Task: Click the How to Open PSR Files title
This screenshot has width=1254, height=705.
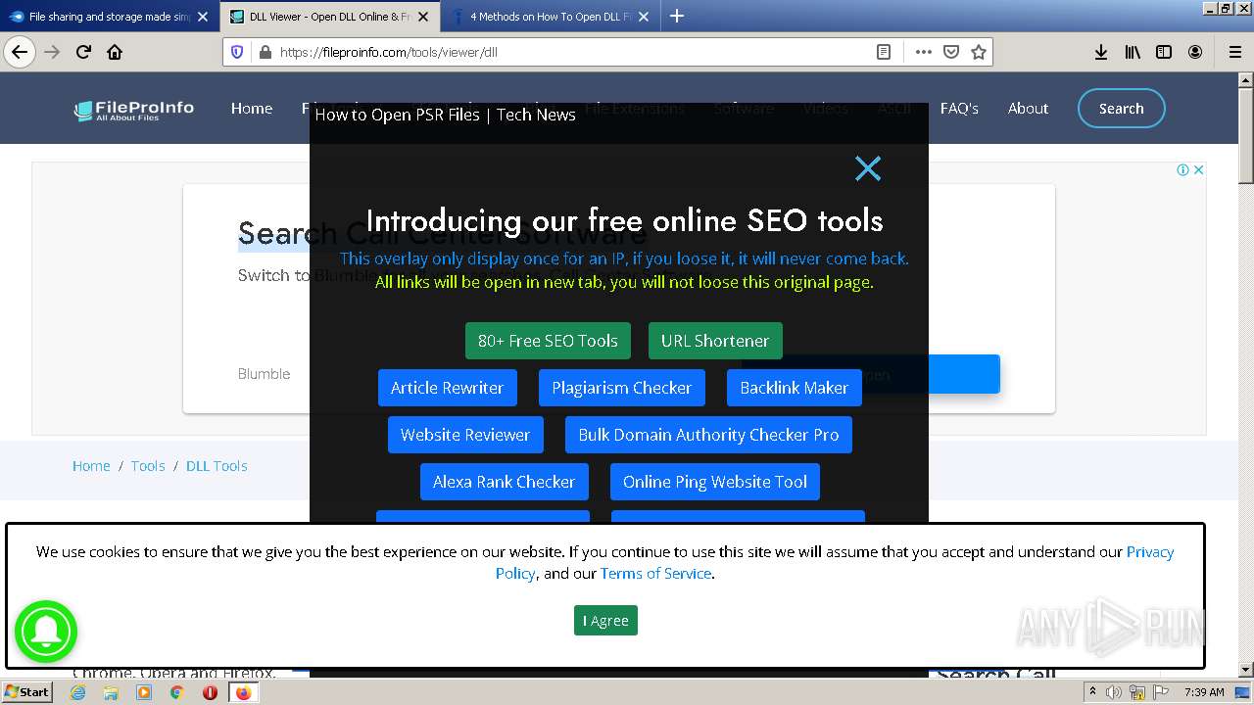Action: coord(445,115)
